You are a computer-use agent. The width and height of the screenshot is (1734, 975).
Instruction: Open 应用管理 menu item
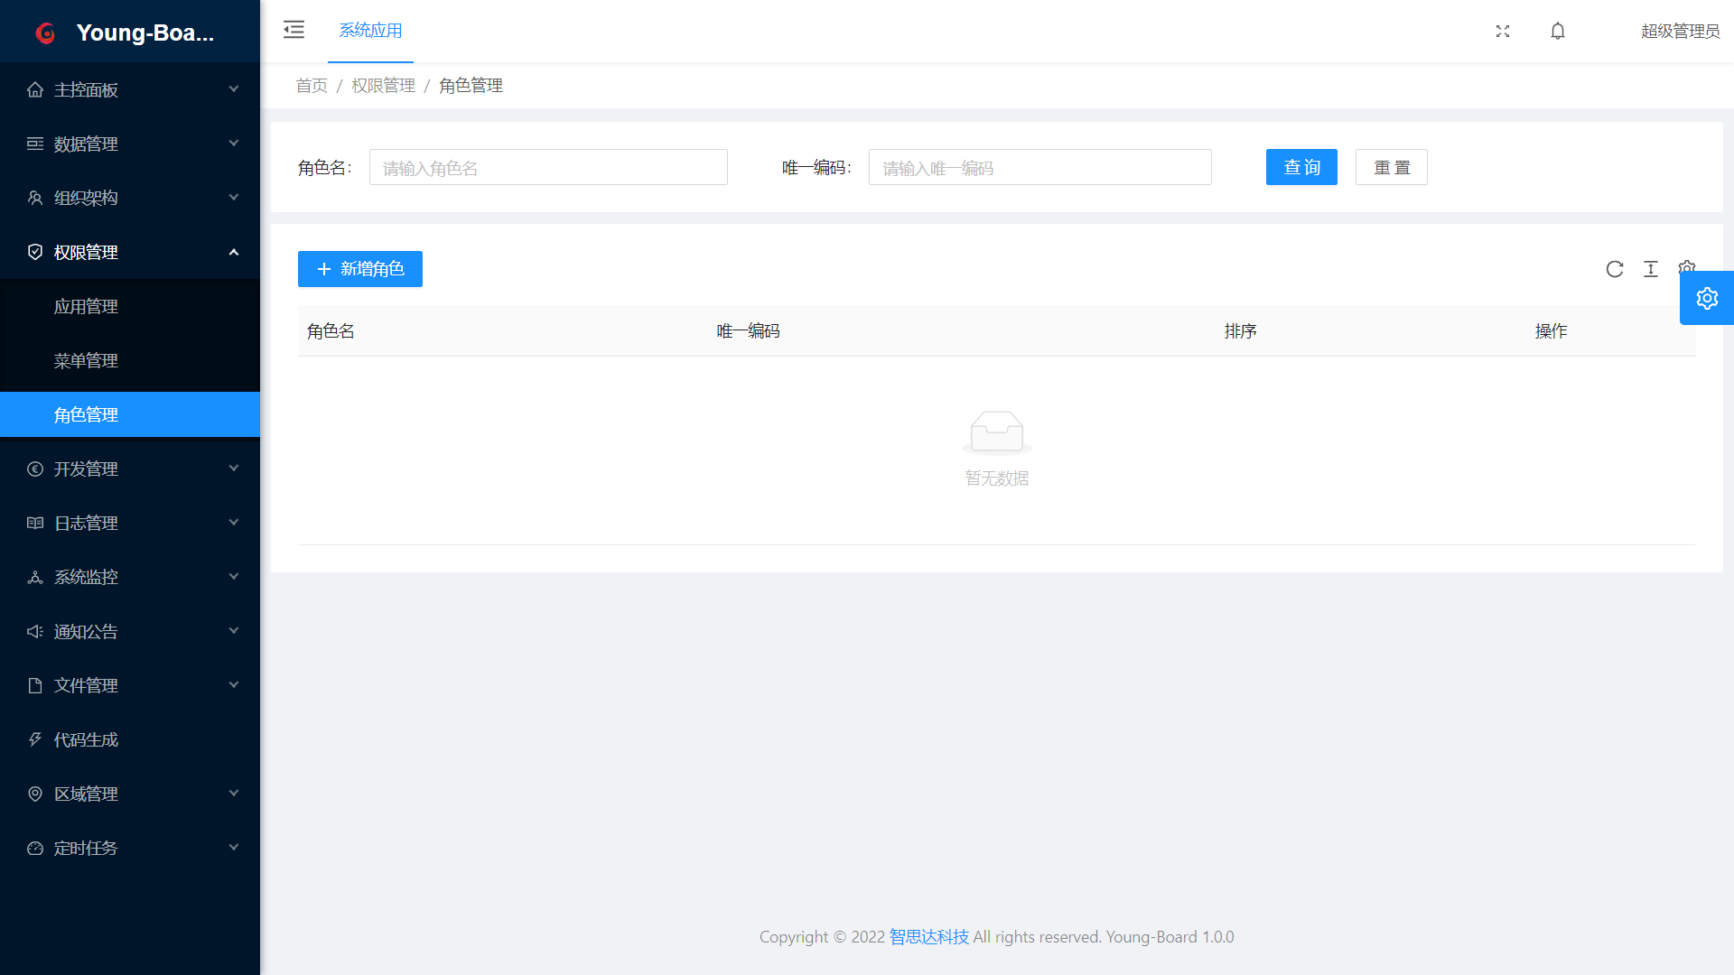[86, 306]
